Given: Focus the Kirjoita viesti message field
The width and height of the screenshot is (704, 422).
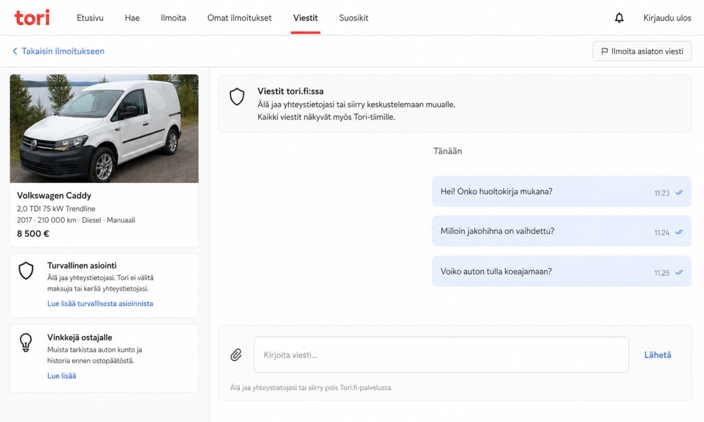Looking at the screenshot, I should tap(441, 355).
